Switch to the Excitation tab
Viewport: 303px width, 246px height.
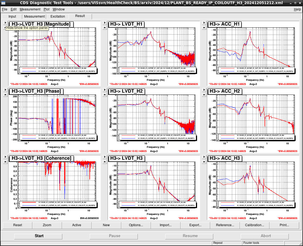click(58, 16)
